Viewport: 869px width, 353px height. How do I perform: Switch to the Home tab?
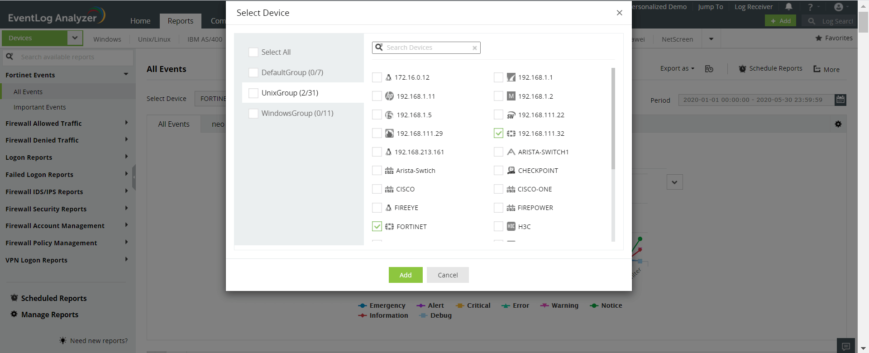[140, 21]
